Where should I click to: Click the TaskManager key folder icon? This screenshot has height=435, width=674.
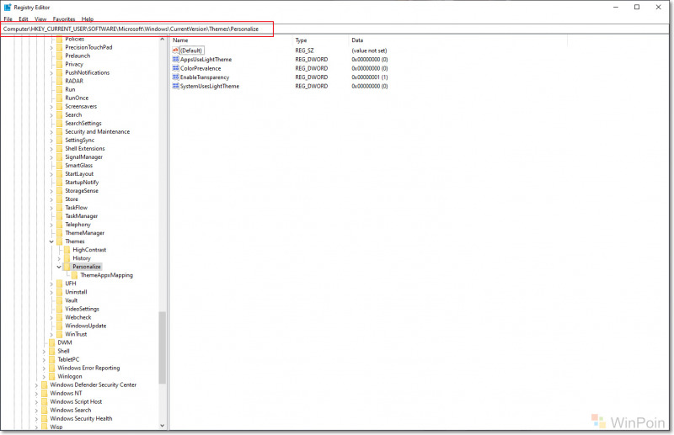(x=59, y=216)
